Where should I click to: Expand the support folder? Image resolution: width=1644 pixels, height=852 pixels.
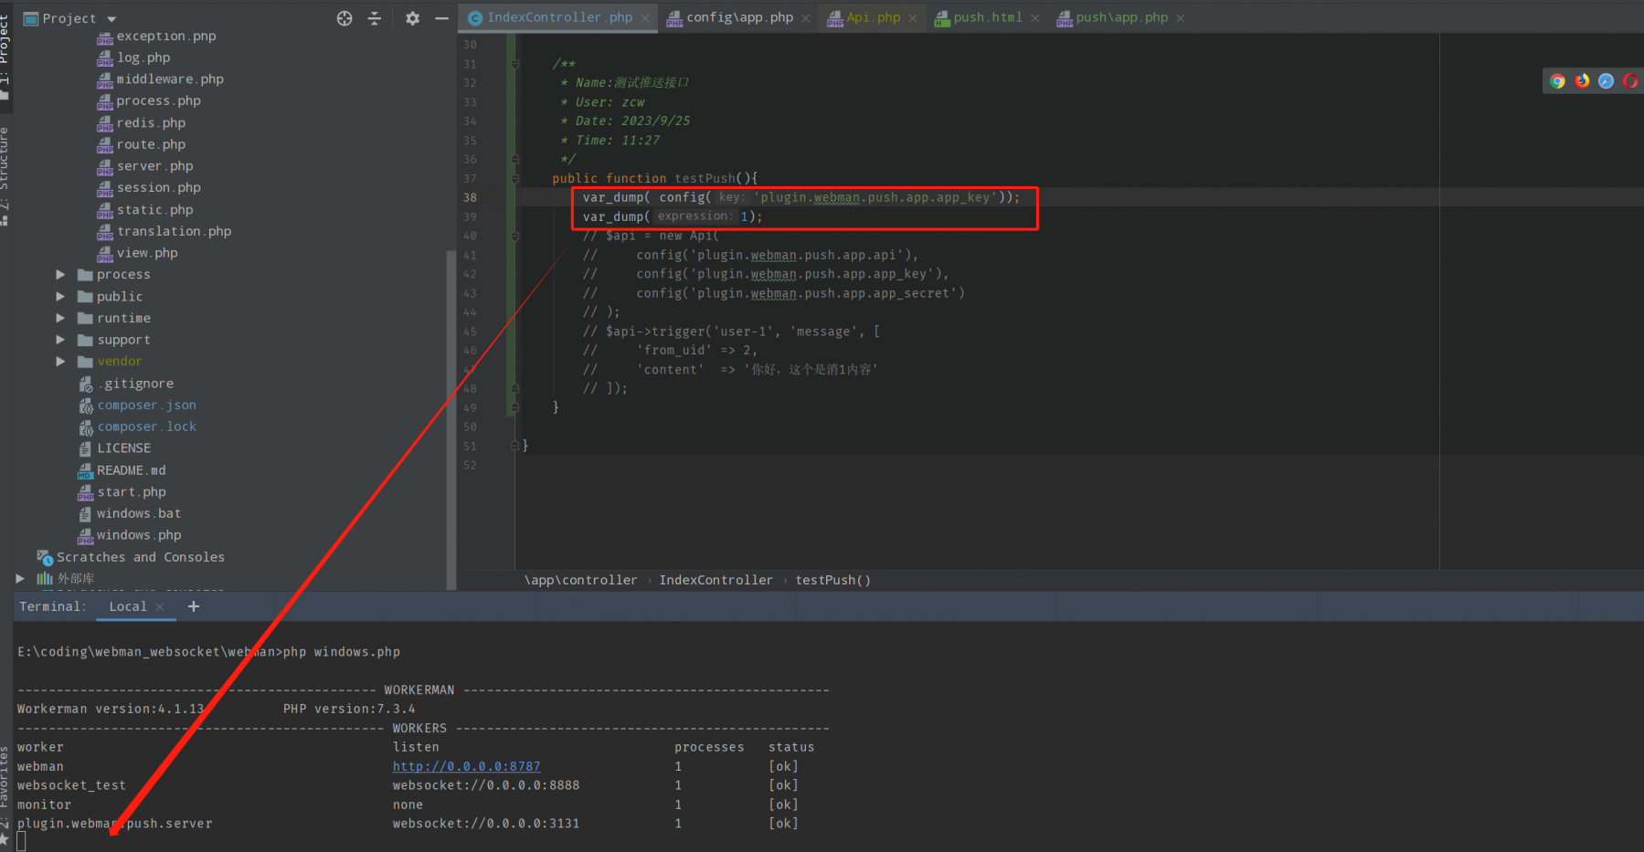(x=60, y=340)
